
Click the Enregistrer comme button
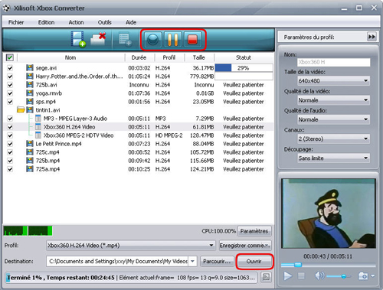tap(245, 246)
